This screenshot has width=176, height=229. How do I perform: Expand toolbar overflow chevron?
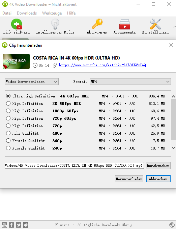pyautogui.click(x=174, y=27)
